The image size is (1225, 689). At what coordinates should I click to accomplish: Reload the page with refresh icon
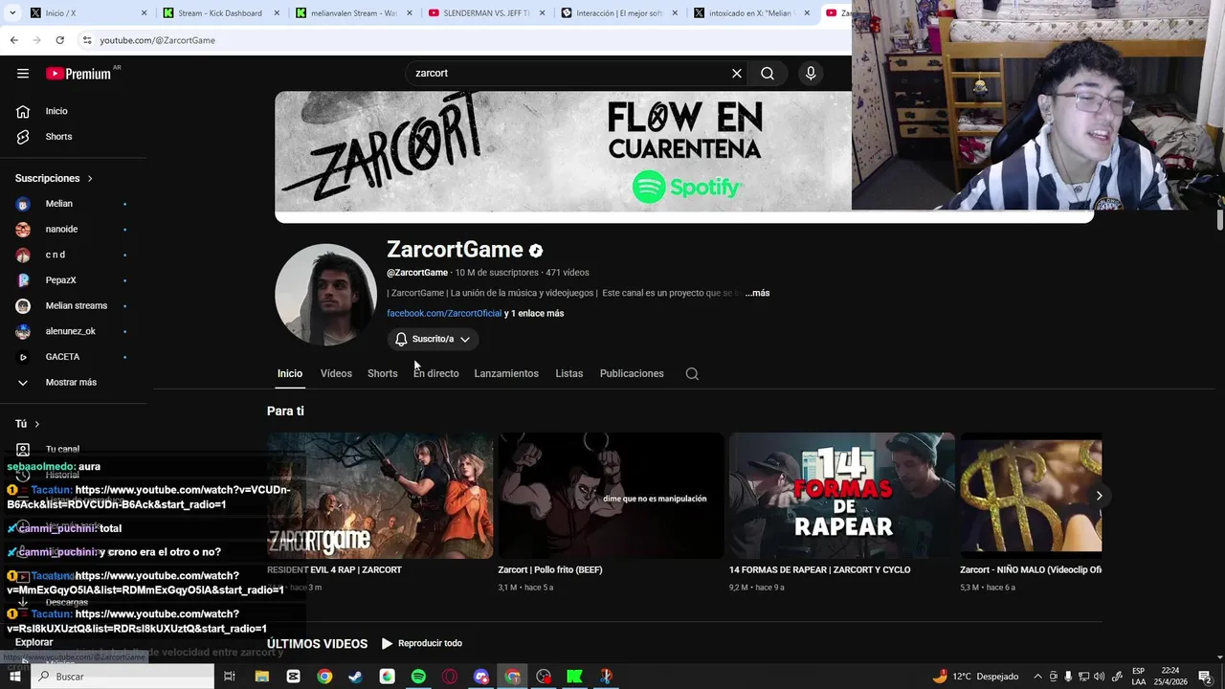point(59,40)
